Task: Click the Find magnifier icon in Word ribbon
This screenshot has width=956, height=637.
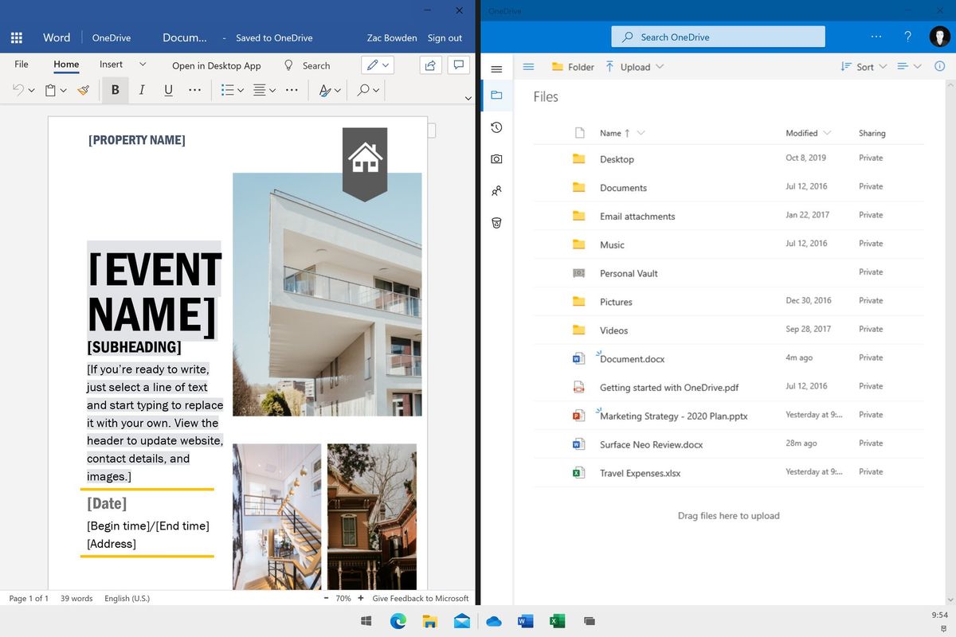Action: (363, 90)
